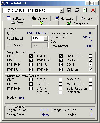Open the Drivers tab
The width and height of the screenshot is (100, 123).
pos(40,18)
